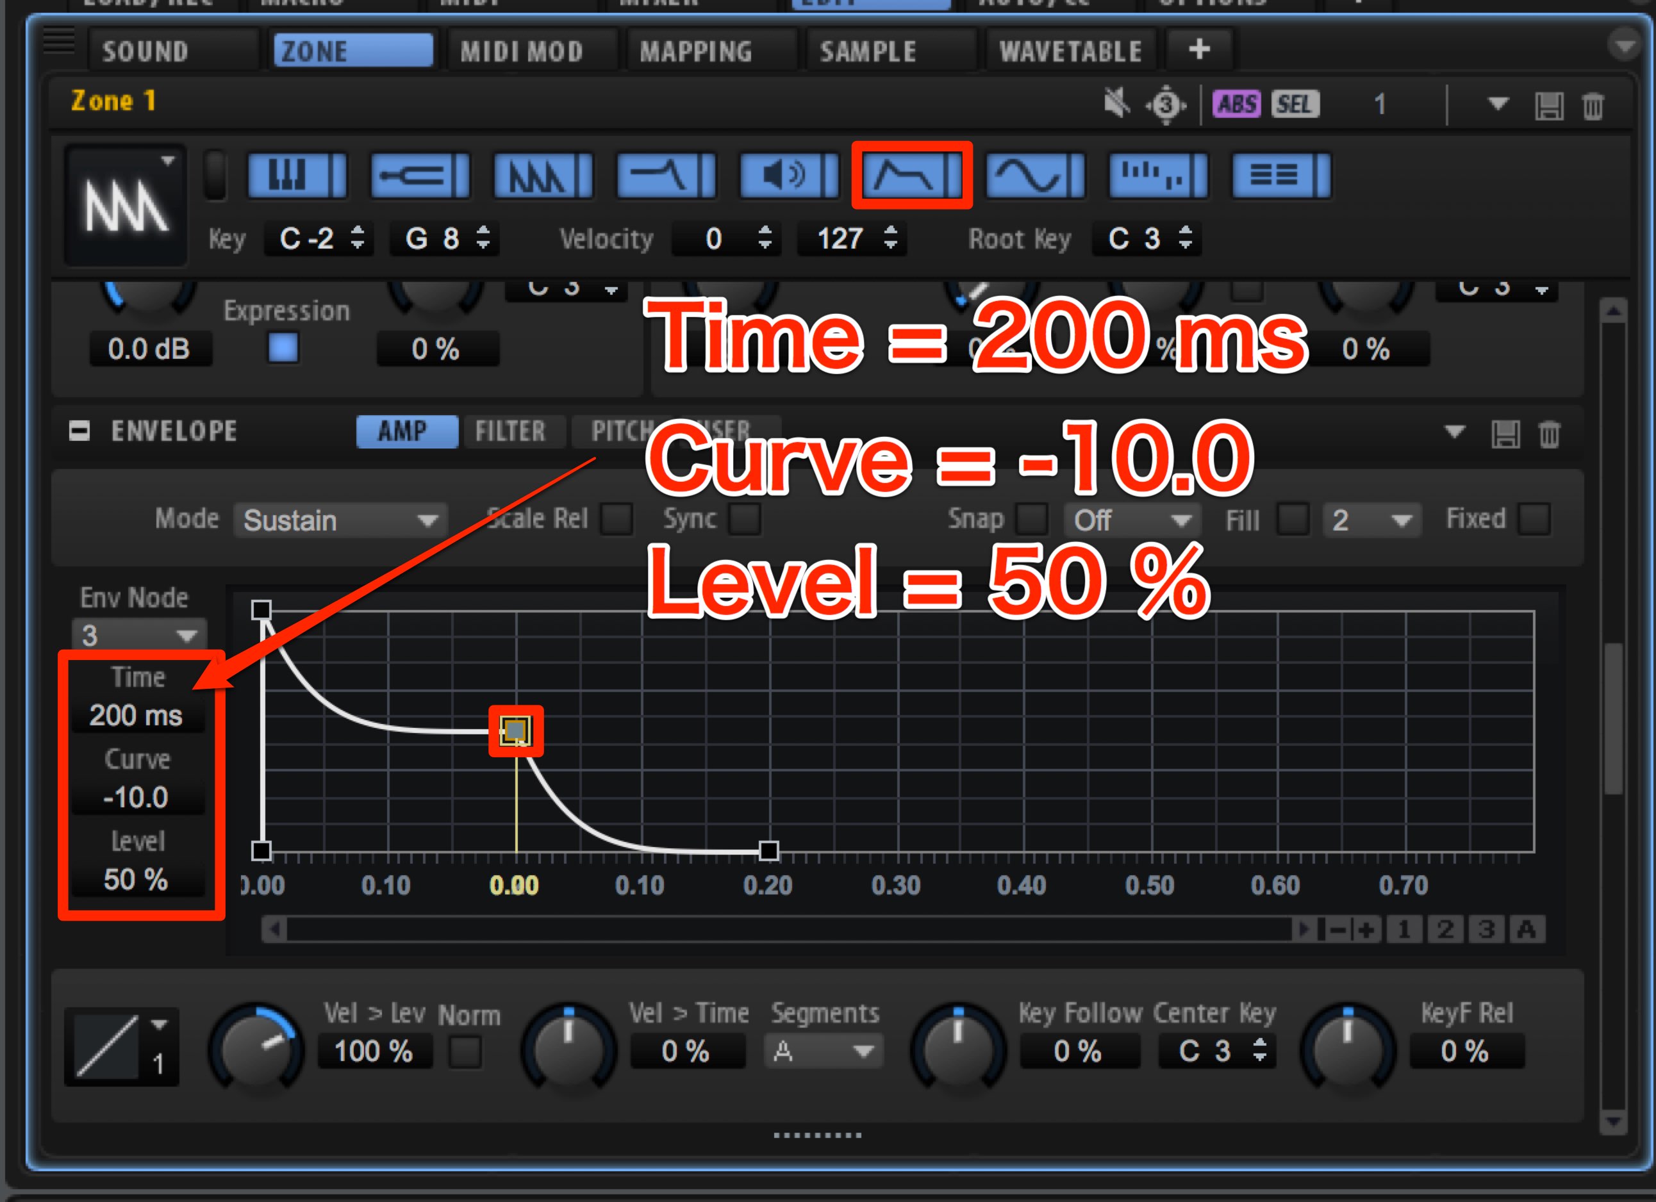The width and height of the screenshot is (1656, 1202).
Task: Select the AMP envelope tab
Action: point(407,431)
